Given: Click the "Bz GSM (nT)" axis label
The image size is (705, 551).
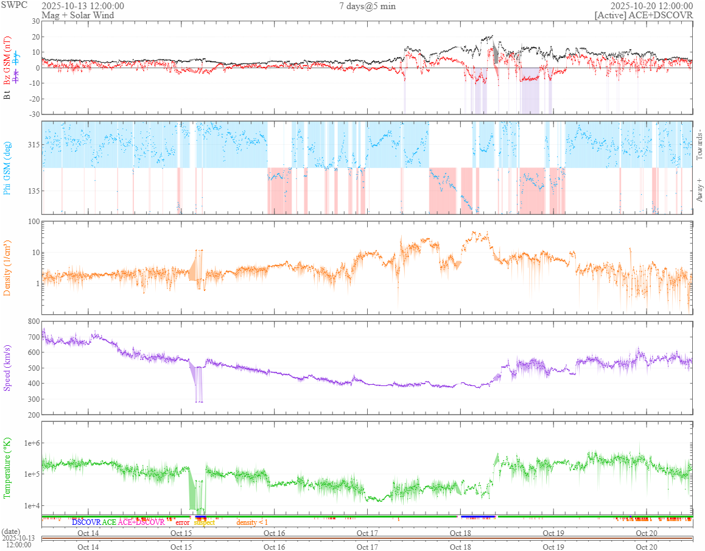Looking at the screenshot, I should 7,61.
